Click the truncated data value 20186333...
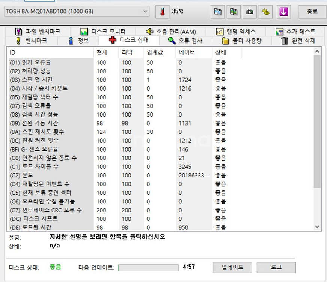 click(x=193, y=176)
